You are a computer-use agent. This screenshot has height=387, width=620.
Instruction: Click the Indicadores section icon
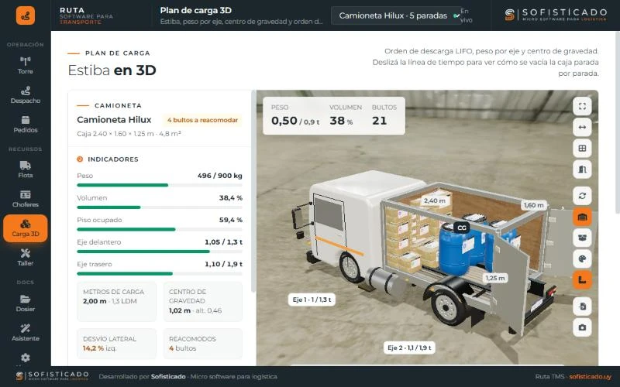click(80, 159)
